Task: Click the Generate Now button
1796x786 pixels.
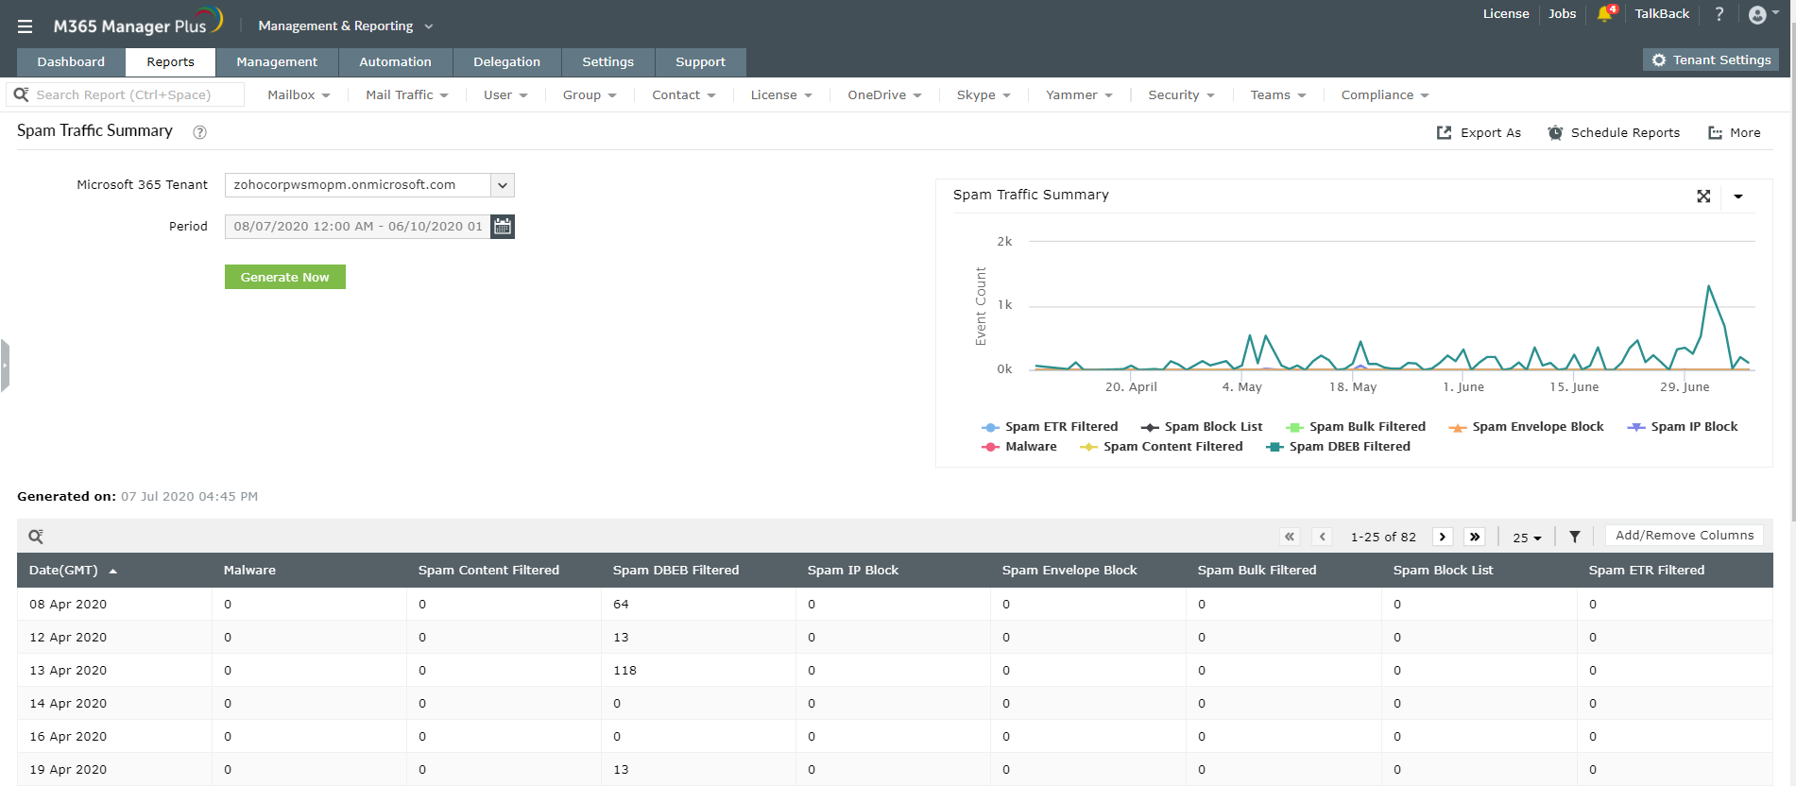Action: tap(284, 277)
